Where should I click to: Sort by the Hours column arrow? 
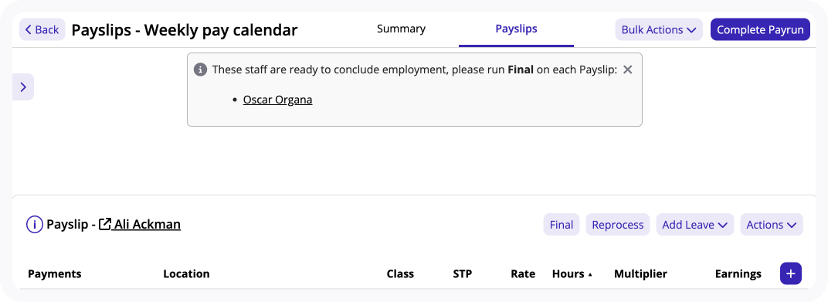(590, 274)
